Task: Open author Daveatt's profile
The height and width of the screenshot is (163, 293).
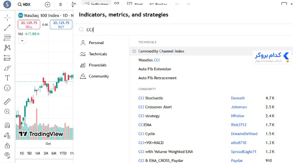Action: 238,98
